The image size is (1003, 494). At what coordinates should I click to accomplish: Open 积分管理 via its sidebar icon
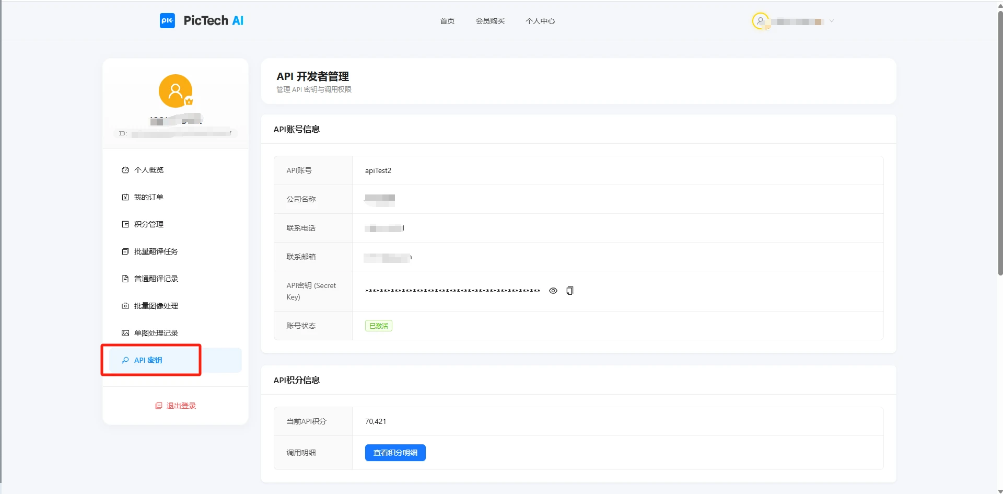124,224
